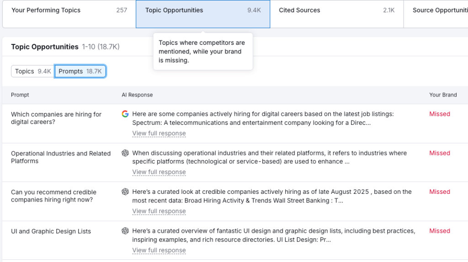
Task: Click Missed status for UI and Graphic Design
Action: click(x=440, y=231)
